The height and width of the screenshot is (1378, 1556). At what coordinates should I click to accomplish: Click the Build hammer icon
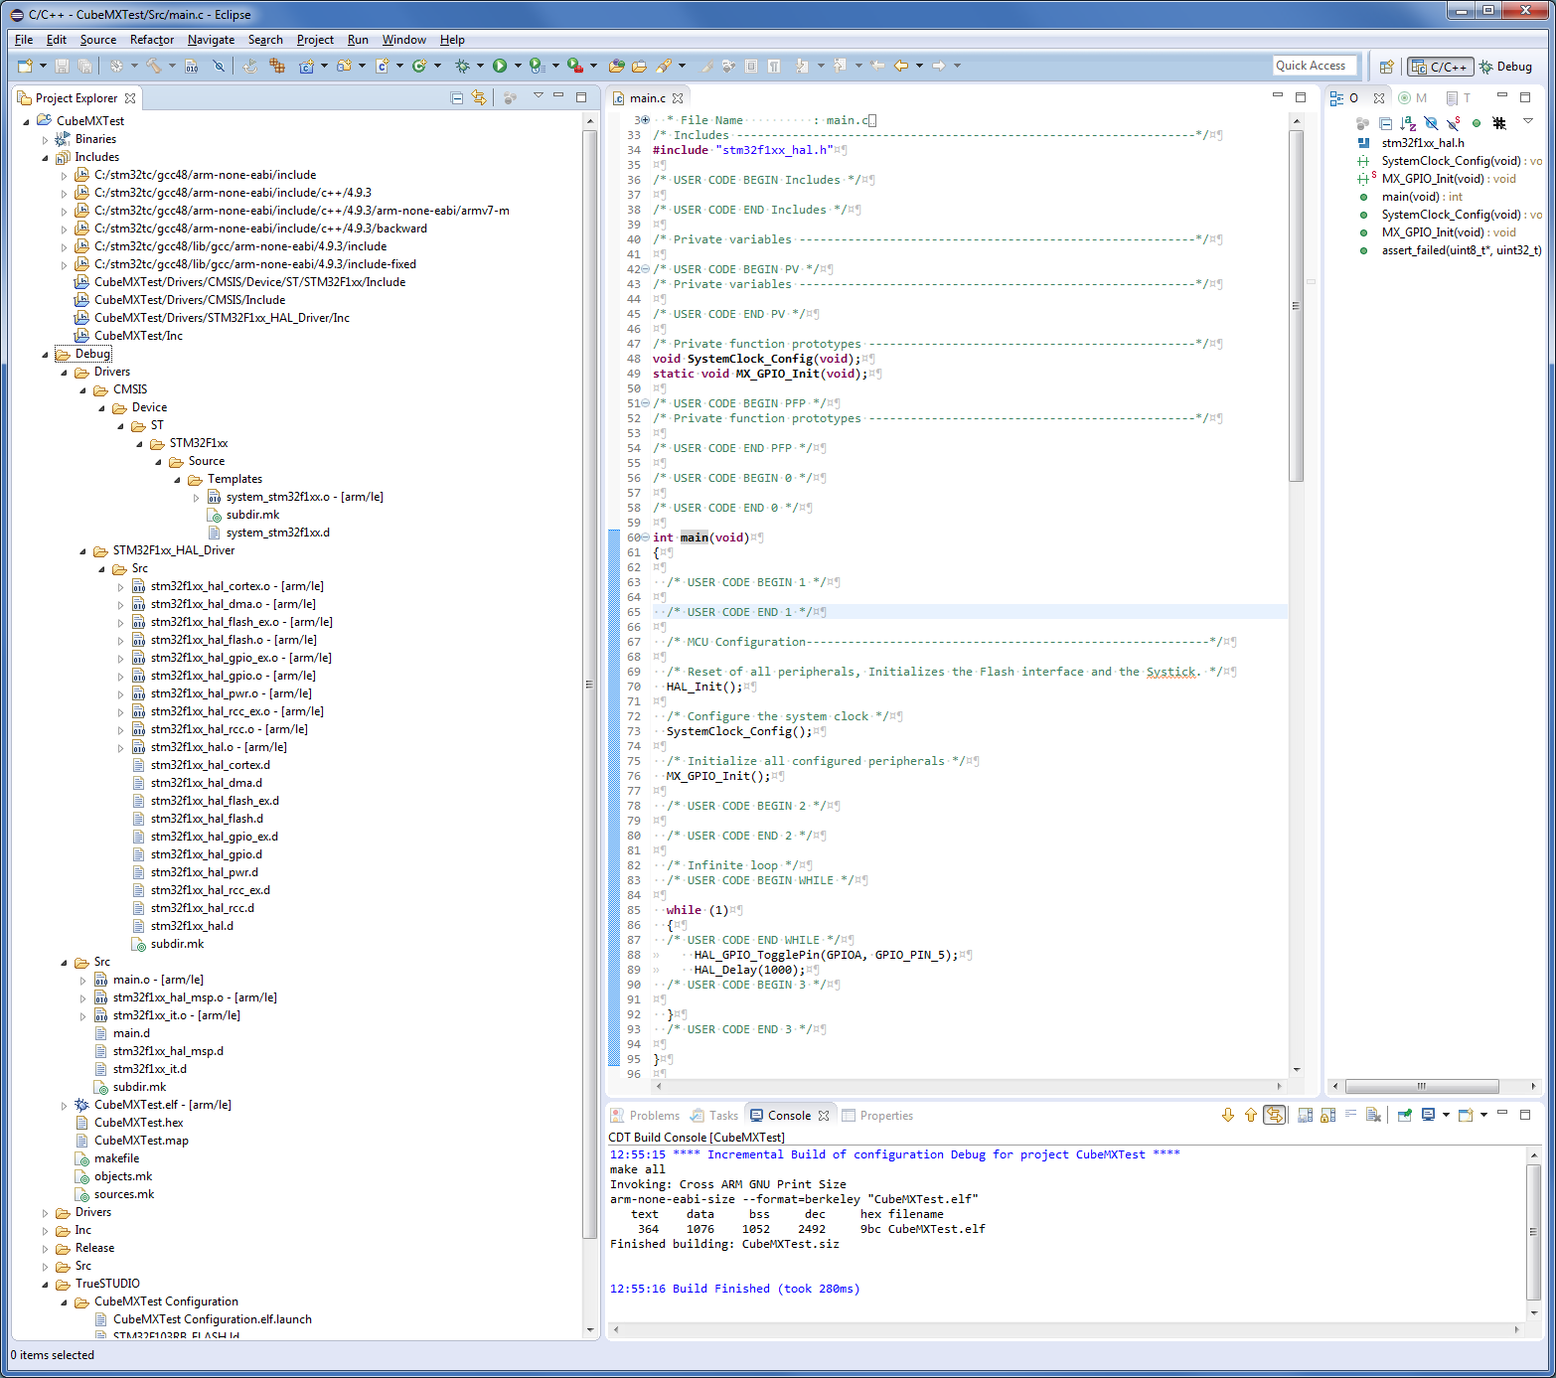pyautogui.click(x=154, y=66)
